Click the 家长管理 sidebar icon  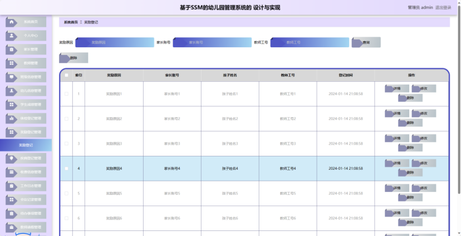pyautogui.click(x=12, y=50)
